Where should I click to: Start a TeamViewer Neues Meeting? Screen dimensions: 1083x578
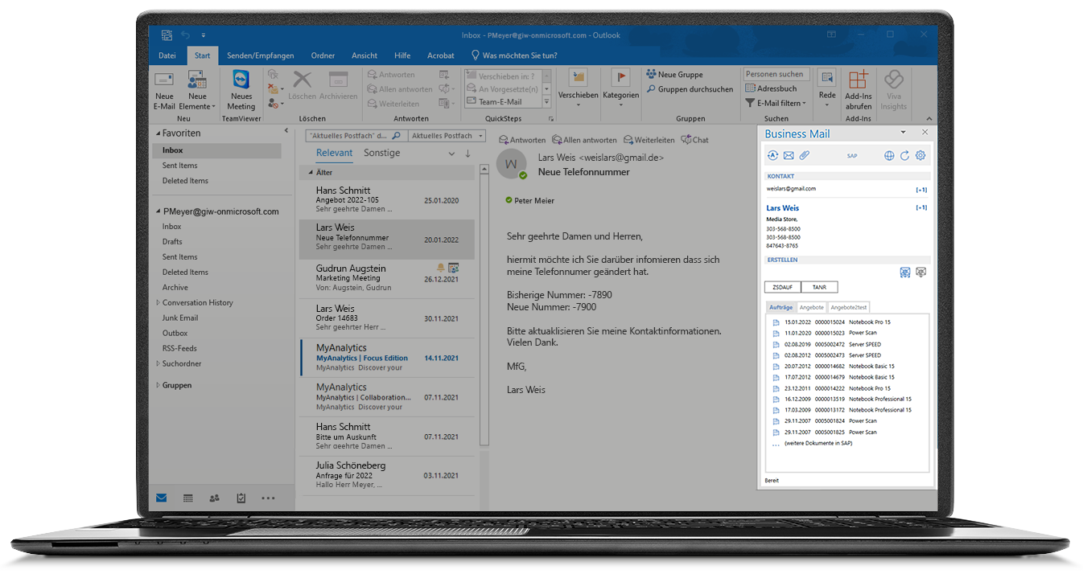pos(241,90)
